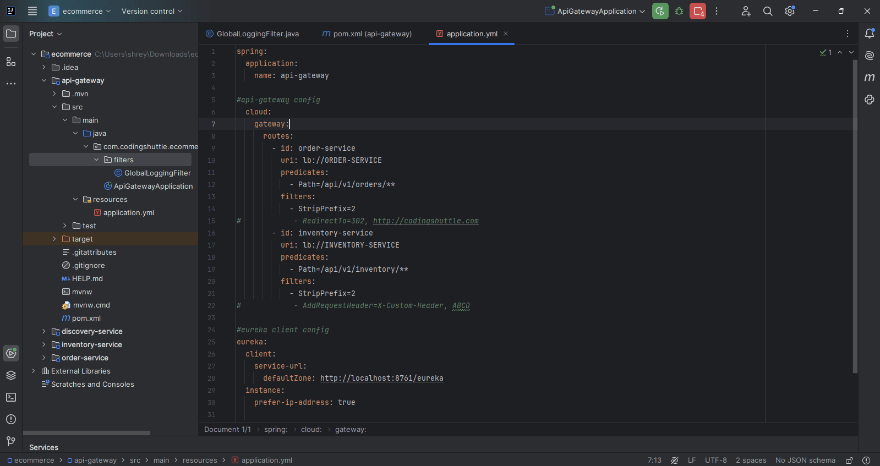The height and width of the screenshot is (466, 880).
Task: Click the codingshuttle.com URL in editor
Action: click(x=426, y=221)
